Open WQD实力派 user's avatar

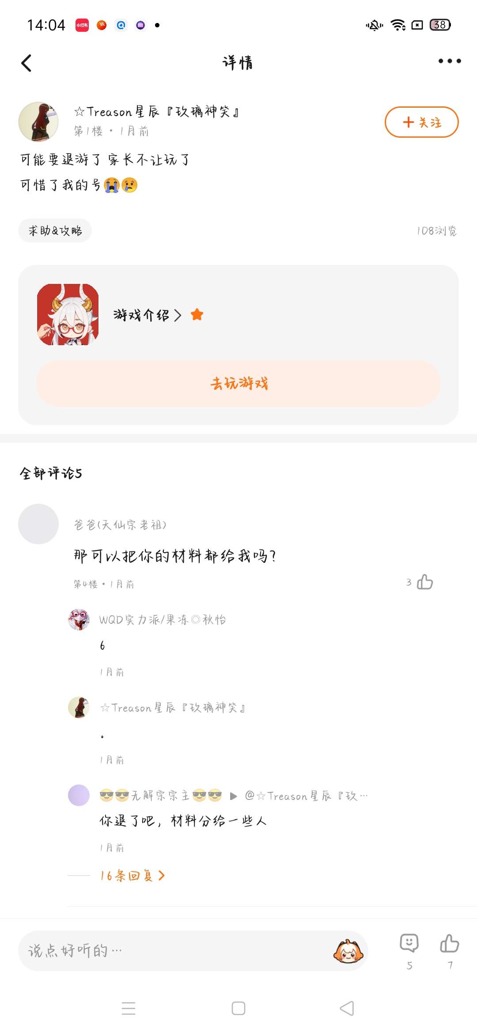pos(79,619)
